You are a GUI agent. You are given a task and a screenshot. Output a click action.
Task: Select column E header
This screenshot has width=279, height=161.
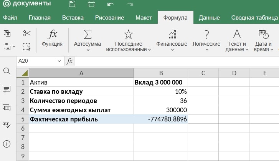pos(264,73)
